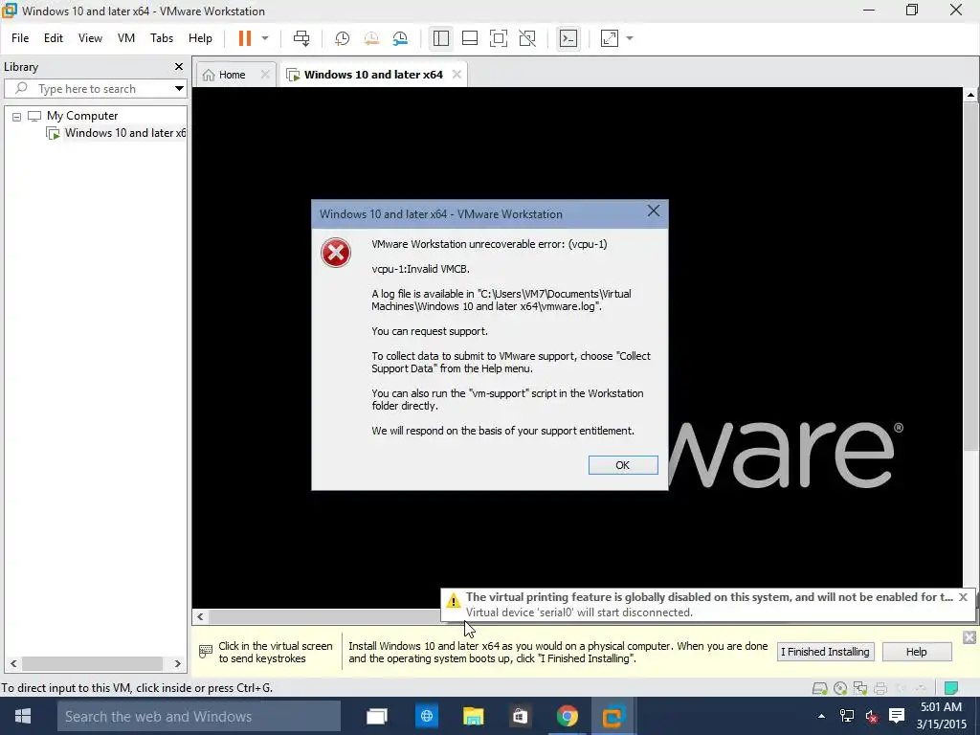The image size is (980, 735).
Task: Open the File menu
Action: (x=20, y=38)
